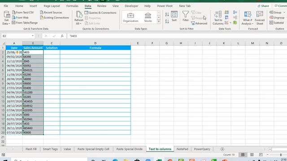Open the Formulas tab
The height and width of the screenshot is (161, 287).
(72, 6)
